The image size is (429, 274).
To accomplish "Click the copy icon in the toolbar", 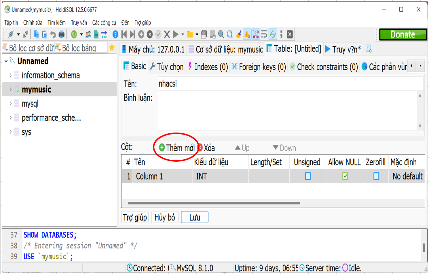I will pos(37,35).
